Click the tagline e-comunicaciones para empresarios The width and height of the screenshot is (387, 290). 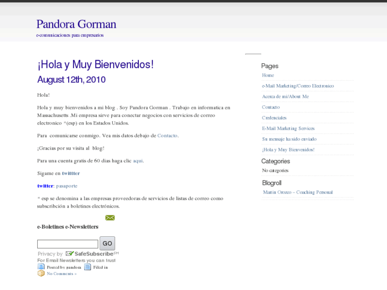(70, 35)
